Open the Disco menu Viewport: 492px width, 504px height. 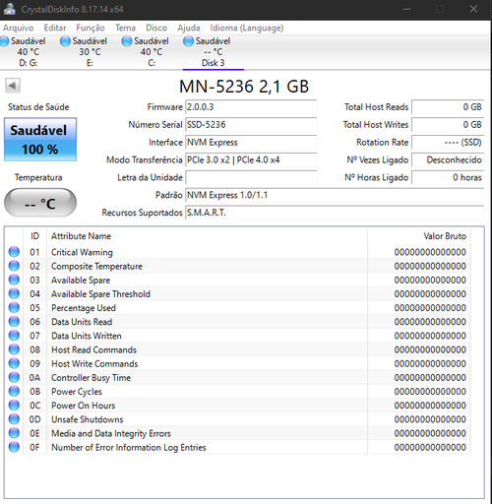click(156, 28)
